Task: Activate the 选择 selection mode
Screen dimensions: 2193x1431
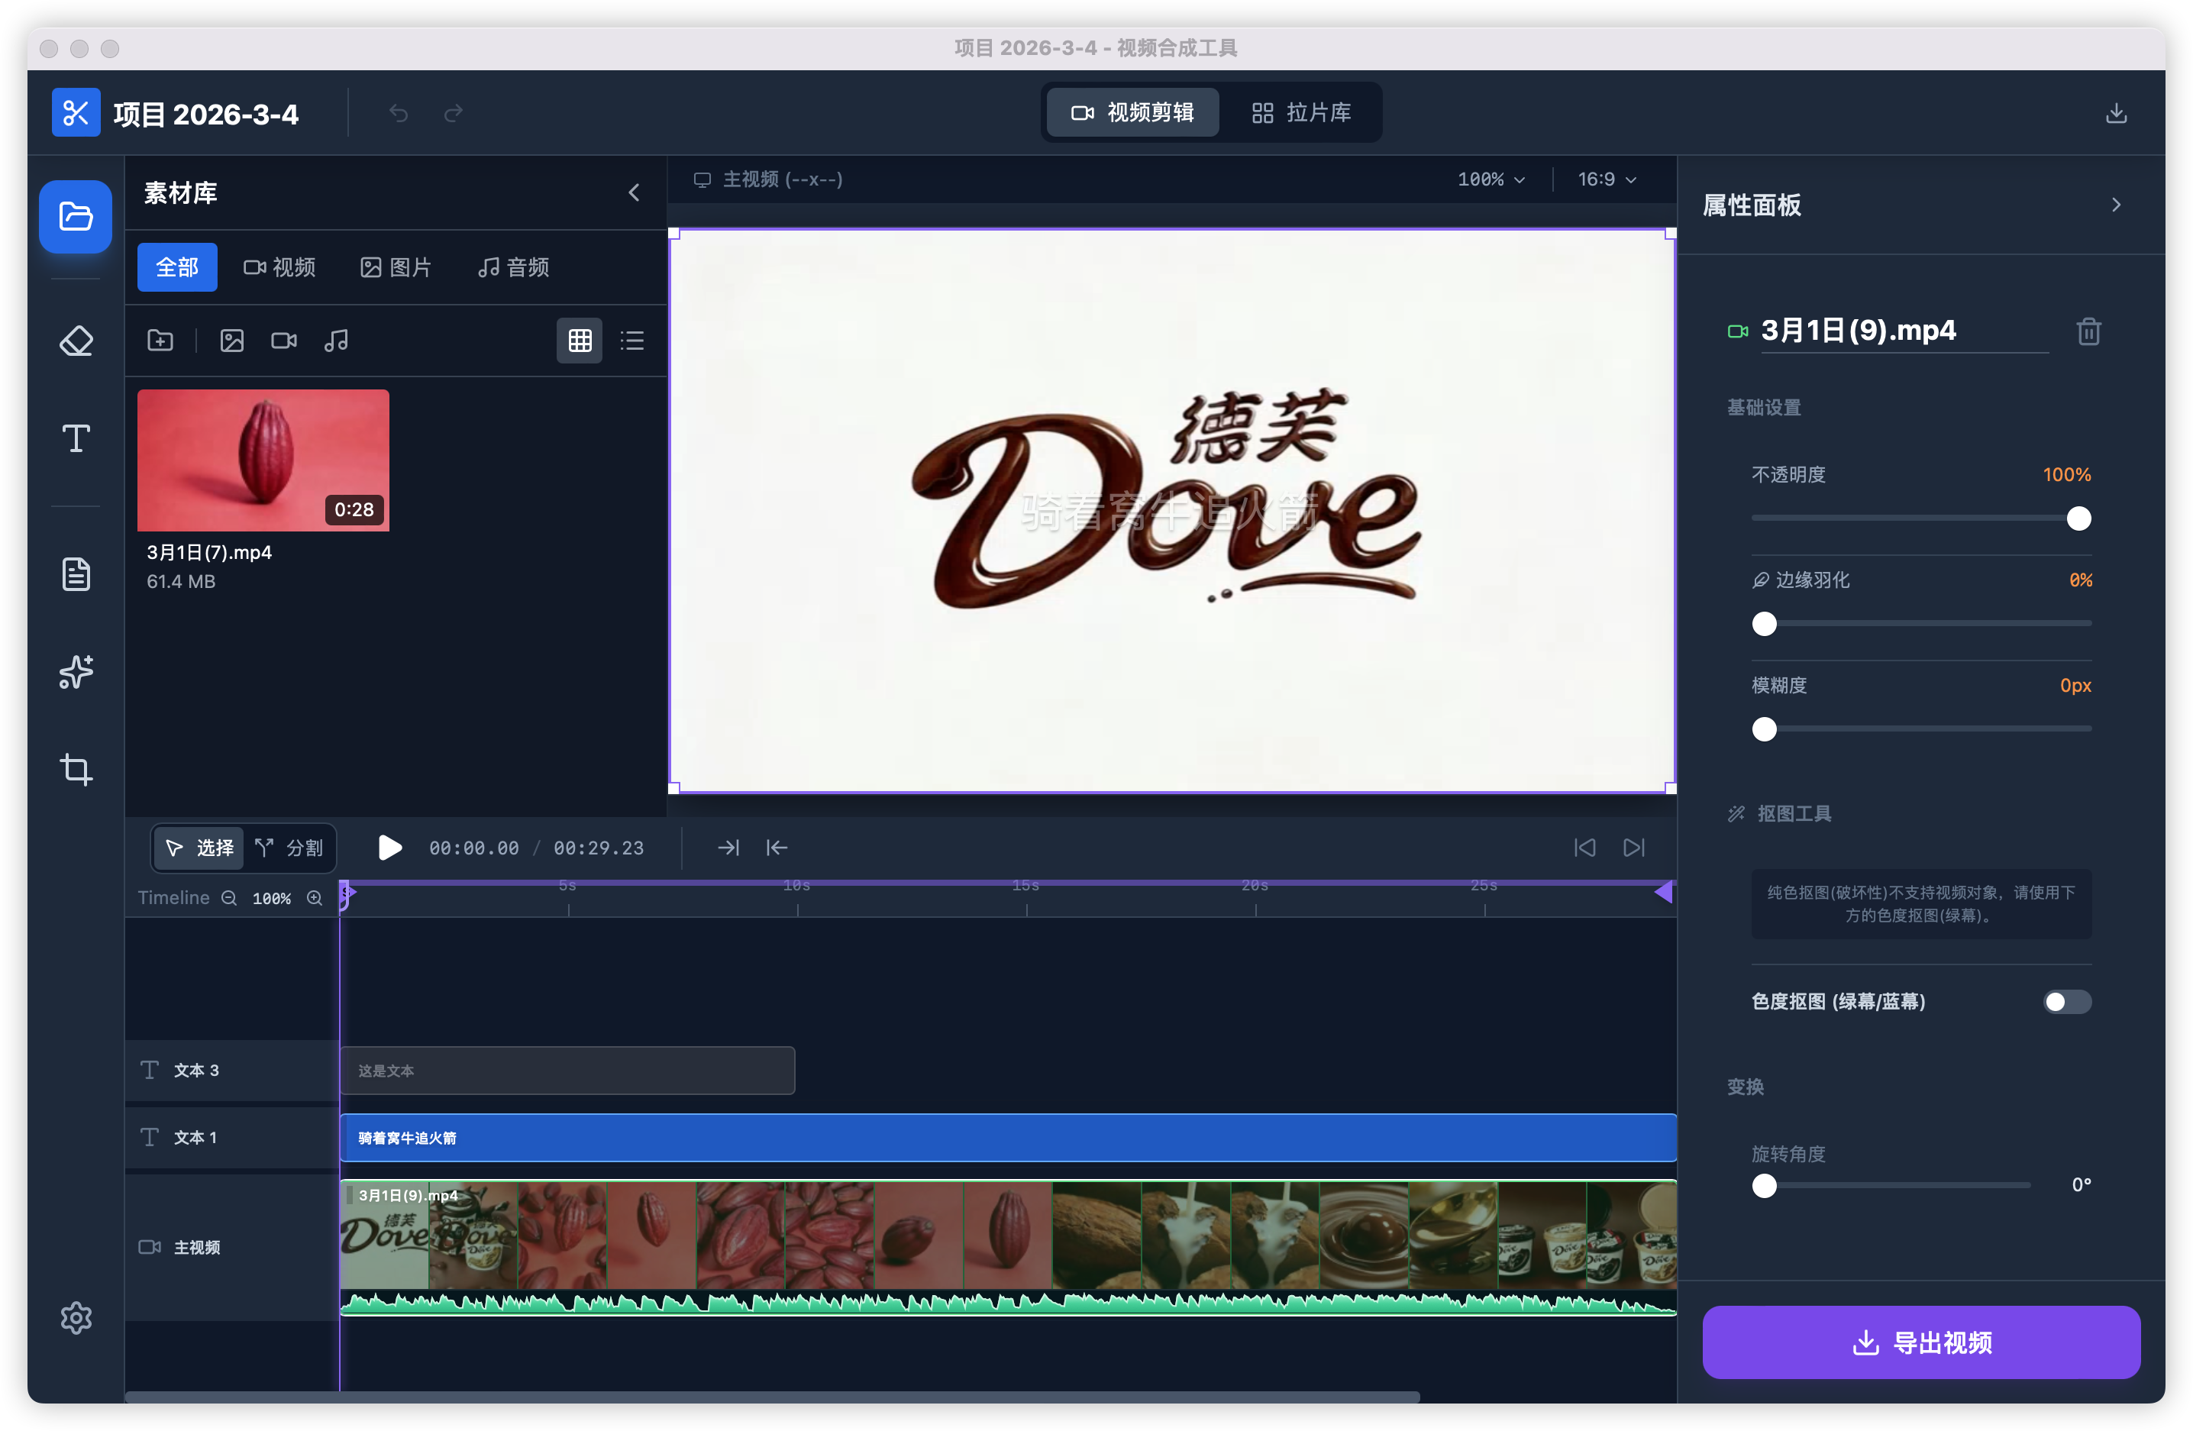Action: coord(199,848)
